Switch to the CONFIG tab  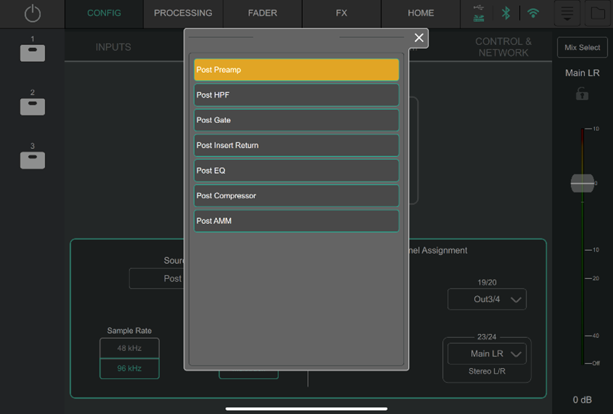point(104,13)
